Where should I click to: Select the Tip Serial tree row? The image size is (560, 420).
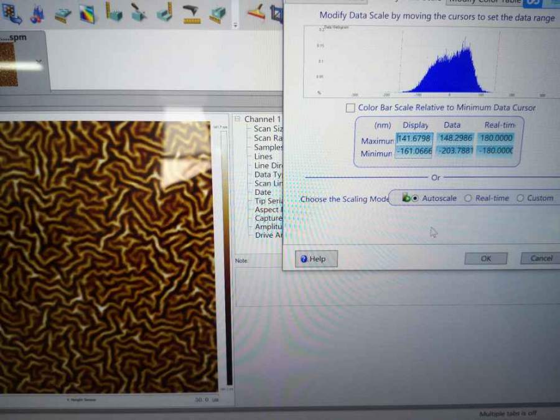tap(269, 201)
